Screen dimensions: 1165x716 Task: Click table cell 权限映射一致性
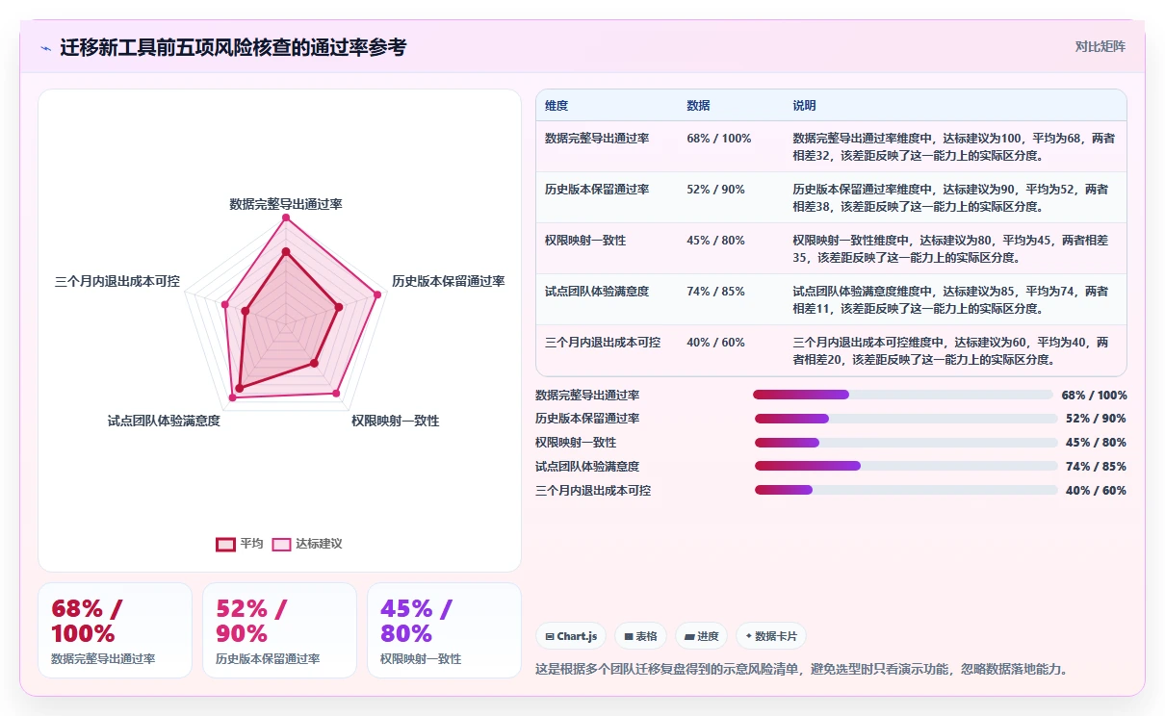(585, 241)
